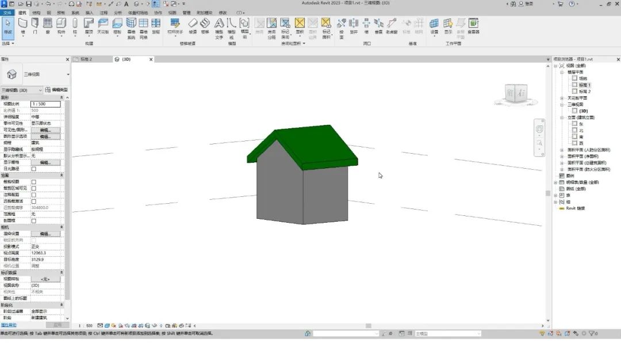This screenshot has height=350, width=621.
Task: Select the 竖梃 (Mullion) tool
Action: 156,26
